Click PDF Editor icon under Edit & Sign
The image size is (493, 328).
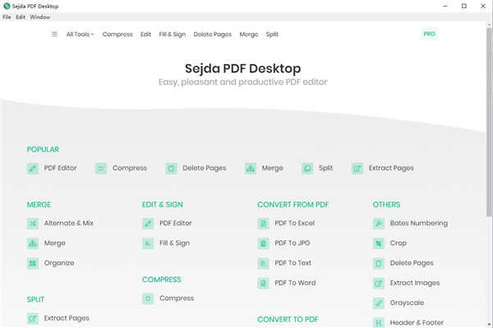[x=148, y=224]
